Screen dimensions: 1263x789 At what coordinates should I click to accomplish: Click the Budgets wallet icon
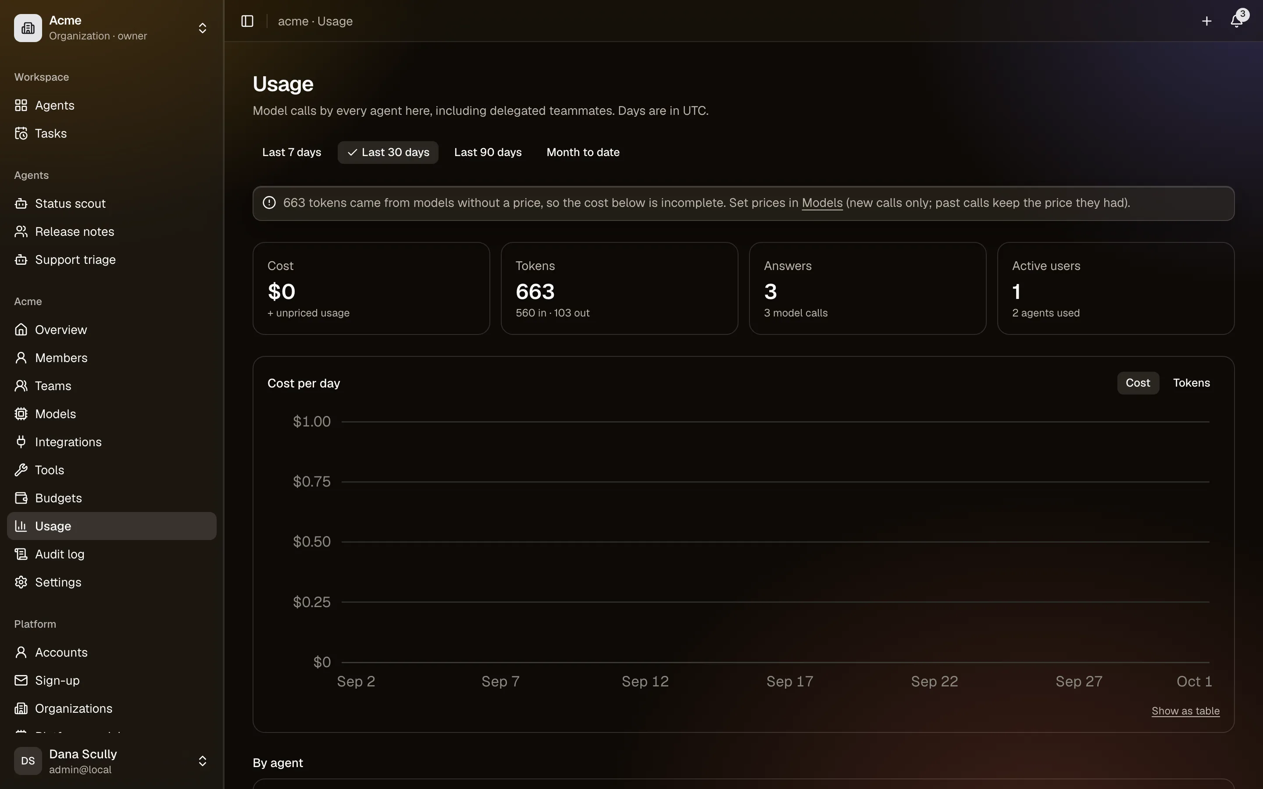point(21,498)
